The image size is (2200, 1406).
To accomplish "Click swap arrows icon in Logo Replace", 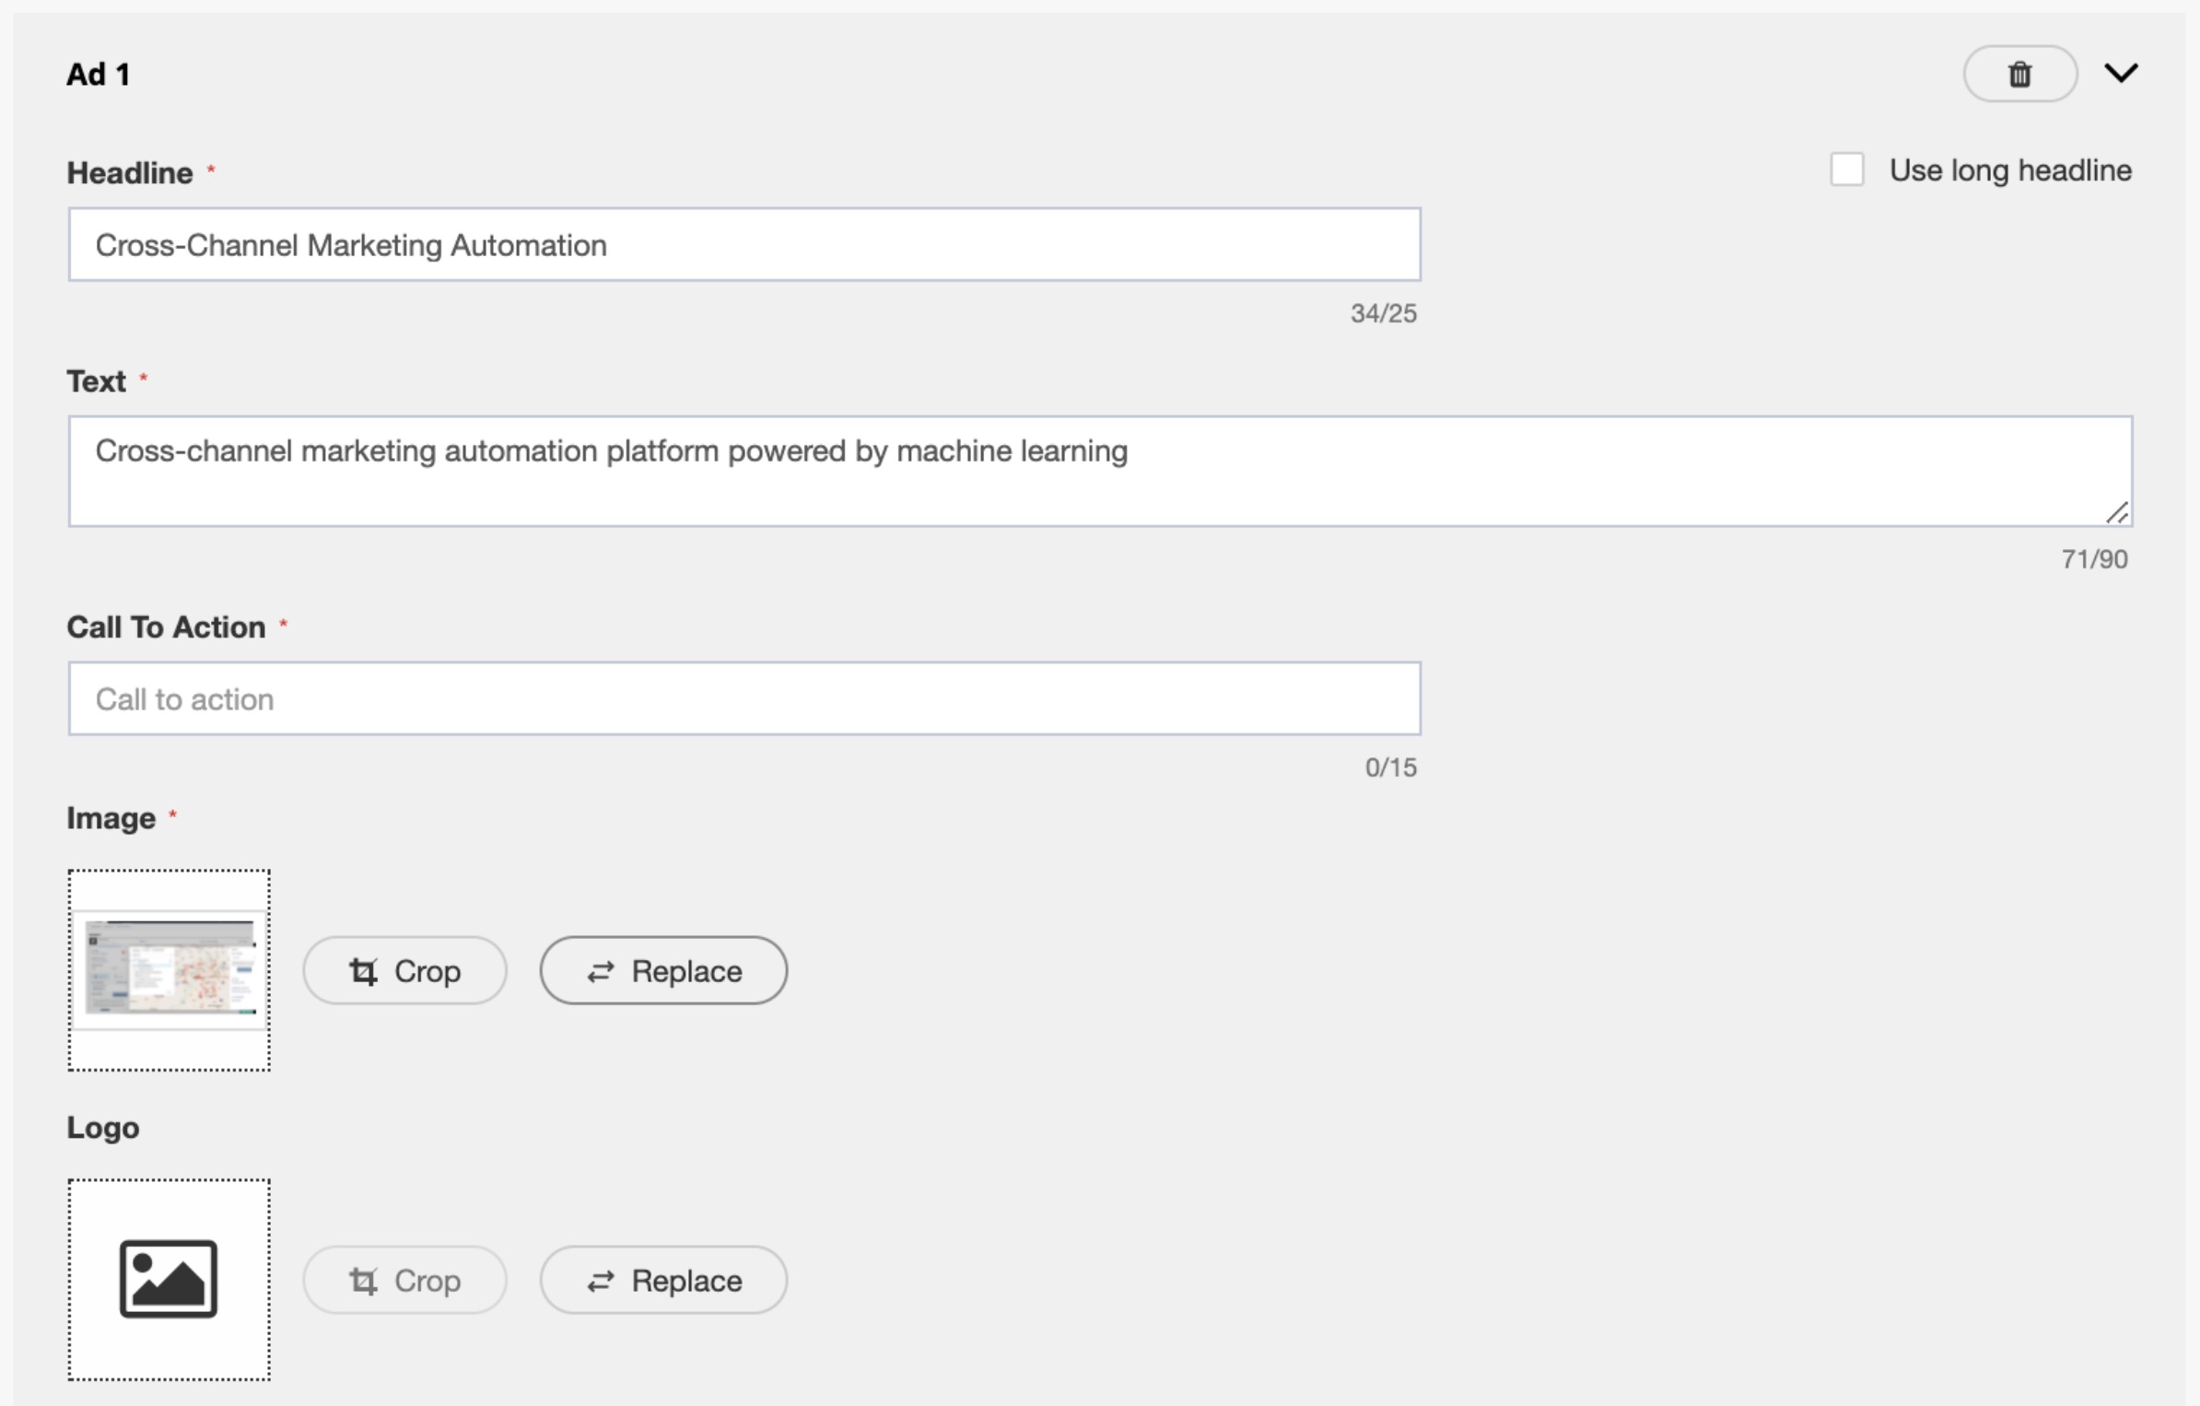I will click(x=601, y=1281).
